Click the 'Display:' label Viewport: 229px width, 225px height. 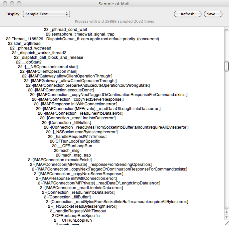pyautogui.click(x=13, y=14)
